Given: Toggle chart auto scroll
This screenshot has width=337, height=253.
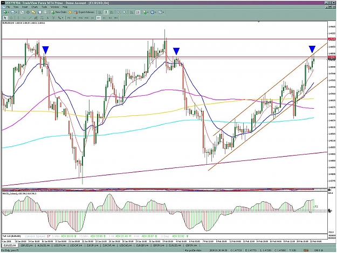Looking at the screenshot, I should tap(132, 12).
